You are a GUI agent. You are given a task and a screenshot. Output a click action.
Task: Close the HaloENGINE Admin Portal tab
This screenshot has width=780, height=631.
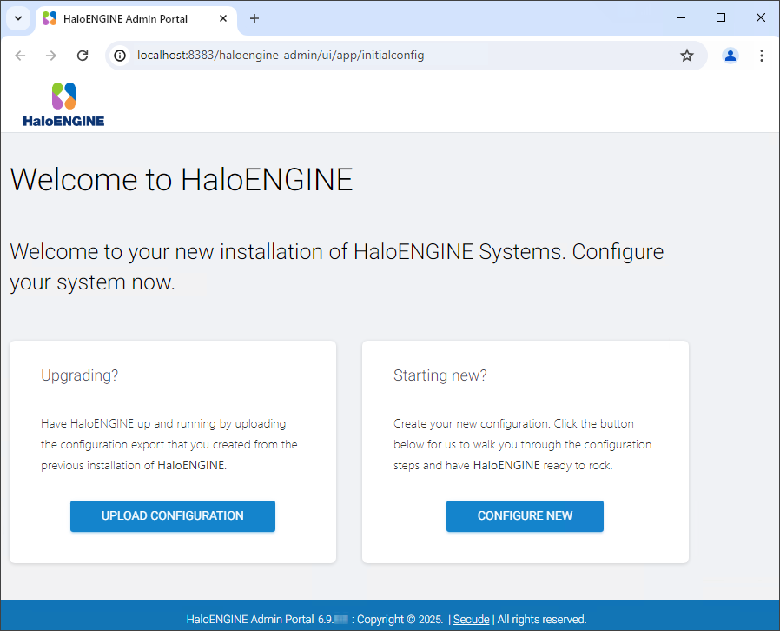click(223, 18)
